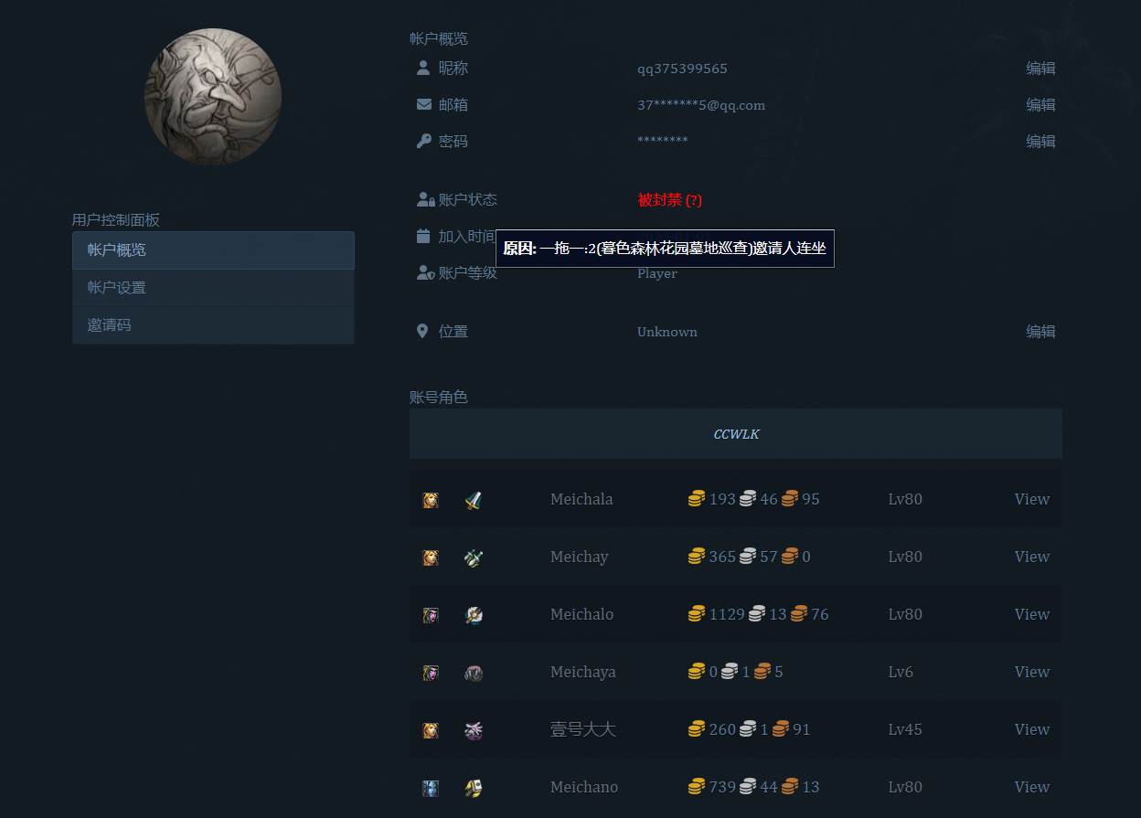View character Meichala details

click(1031, 499)
